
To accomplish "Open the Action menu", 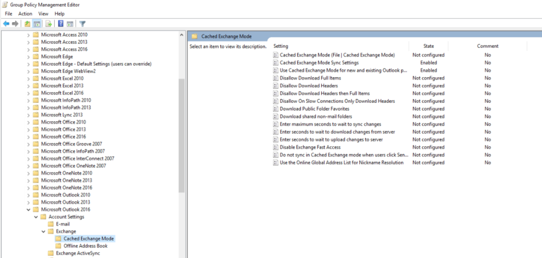I will click(25, 14).
